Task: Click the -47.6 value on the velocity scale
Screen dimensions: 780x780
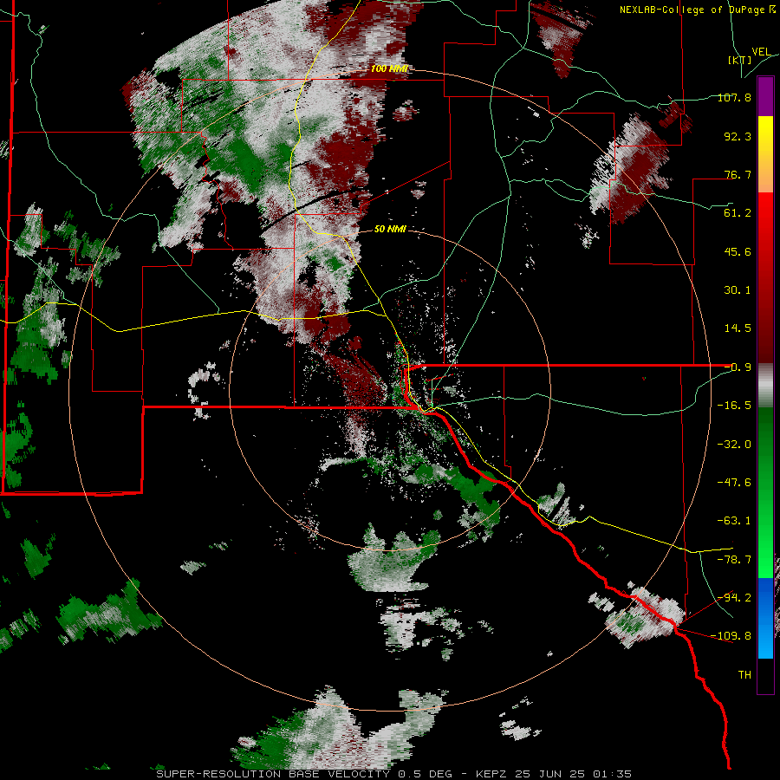Action: (734, 483)
